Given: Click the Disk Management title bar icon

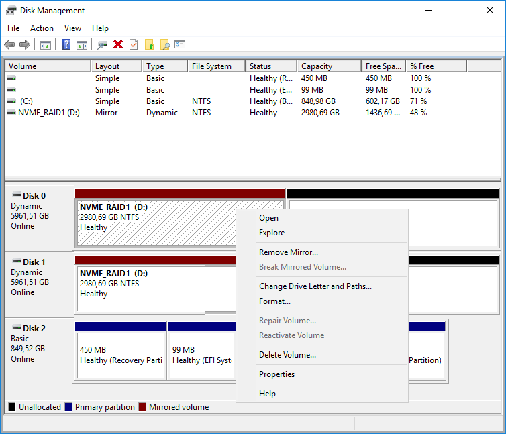Looking at the screenshot, I should coord(11,11).
